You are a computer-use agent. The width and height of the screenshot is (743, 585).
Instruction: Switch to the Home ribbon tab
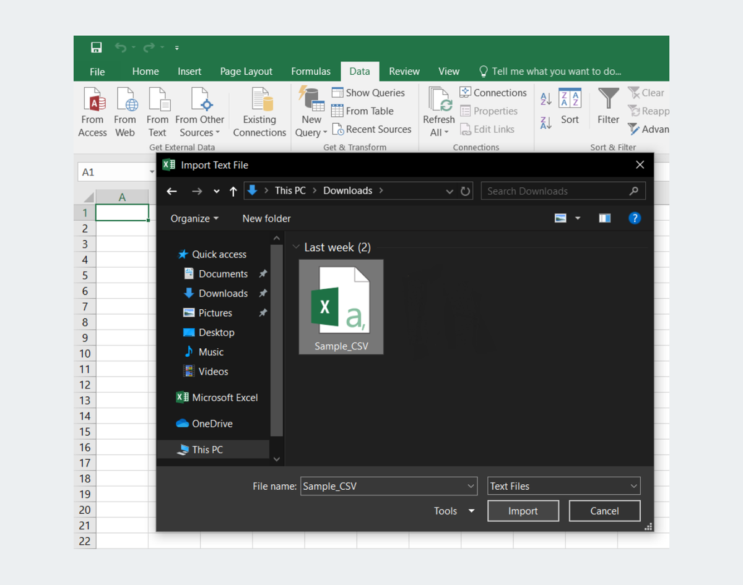[146, 72]
